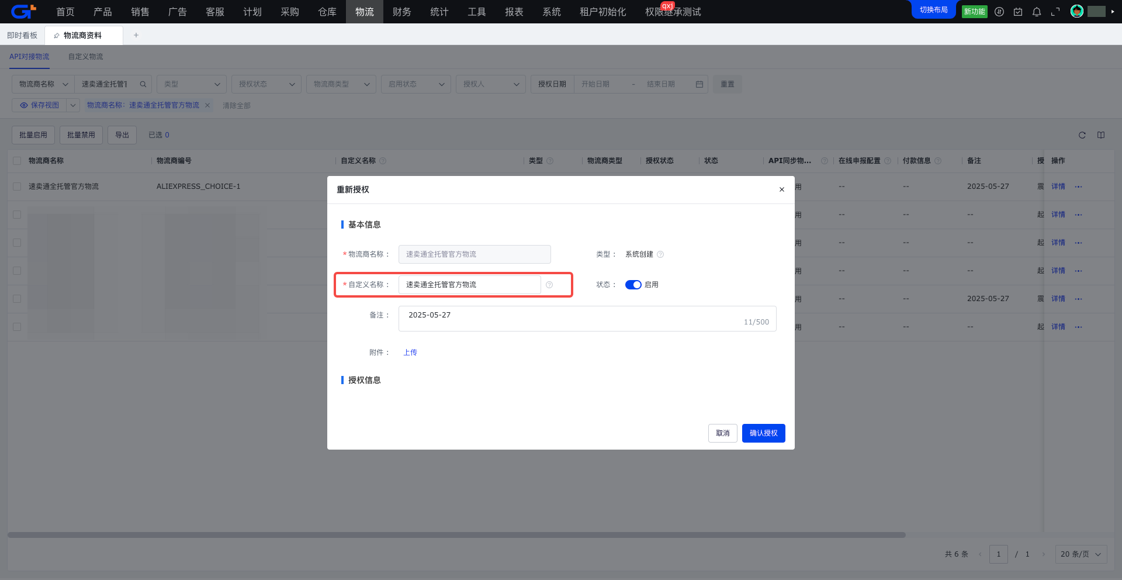Open the sync swap icon in top bar
Viewport: 1122px width, 580px height.
pyautogui.click(x=999, y=12)
